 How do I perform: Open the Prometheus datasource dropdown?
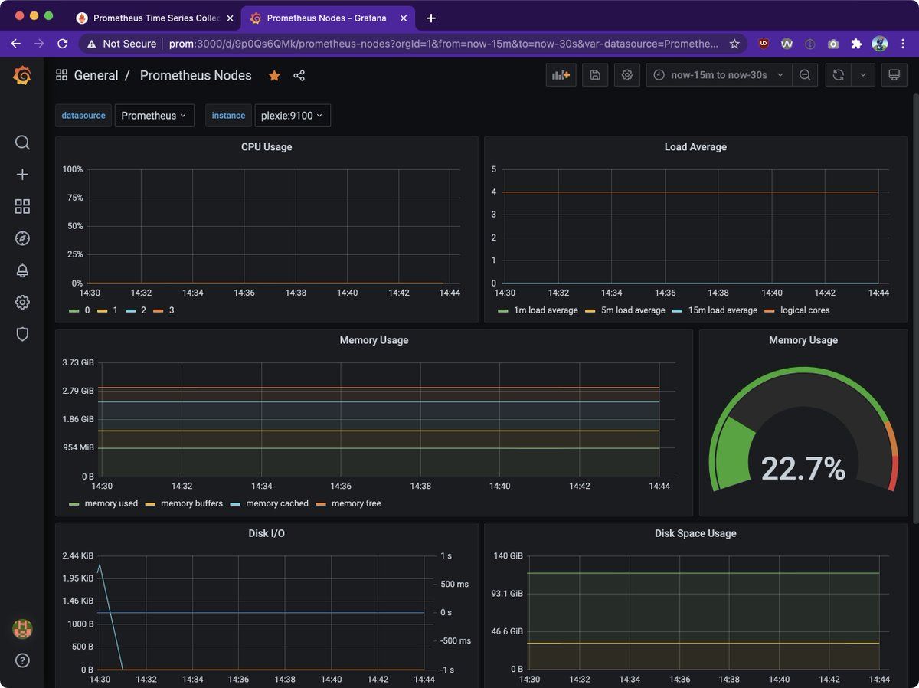[x=154, y=116]
